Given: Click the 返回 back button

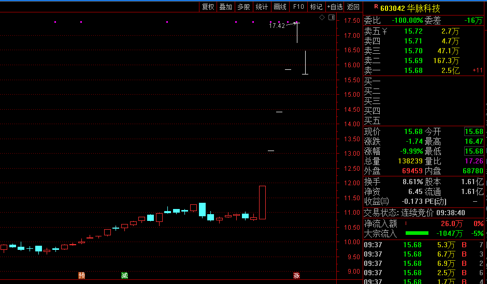Looking at the screenshot, I should tap(353, 7).
